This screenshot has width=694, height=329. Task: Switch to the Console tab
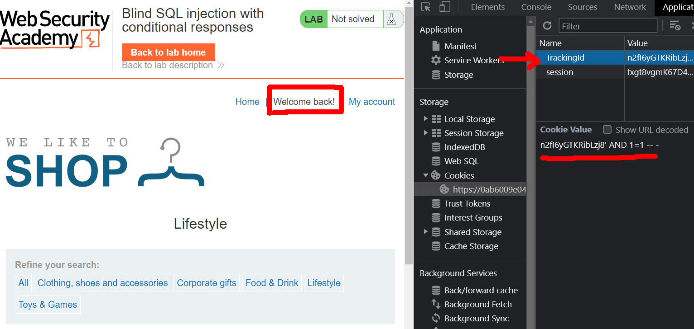tap(536, 7)
